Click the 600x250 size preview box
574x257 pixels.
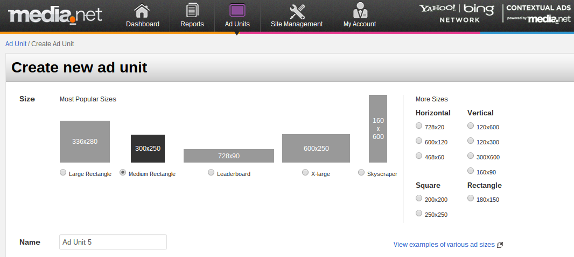coord(316,149)
